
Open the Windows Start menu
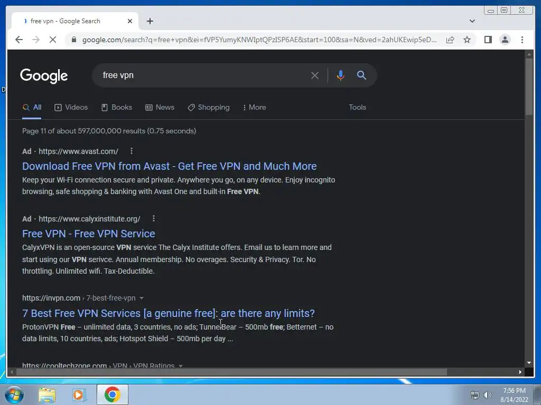pos(14,394)
